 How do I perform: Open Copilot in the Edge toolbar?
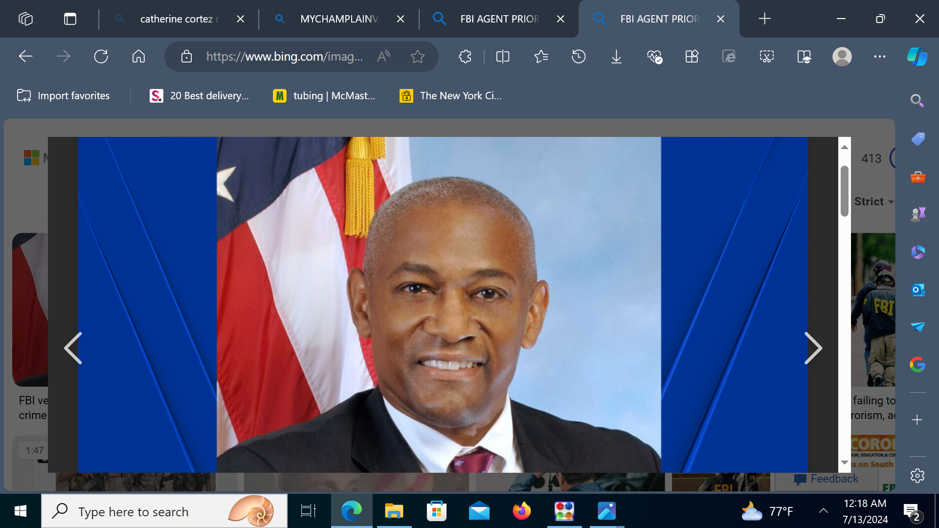[x=917, y=57]
